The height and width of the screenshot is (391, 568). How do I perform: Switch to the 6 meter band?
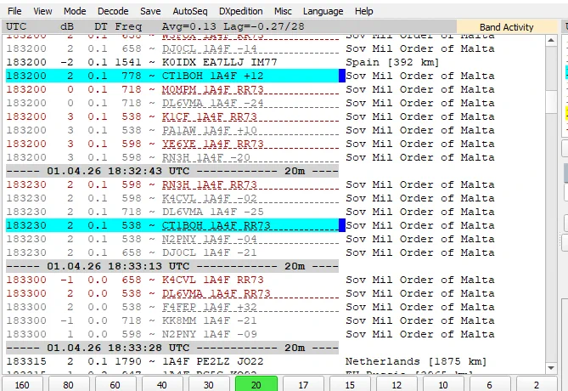coord(489,384)
